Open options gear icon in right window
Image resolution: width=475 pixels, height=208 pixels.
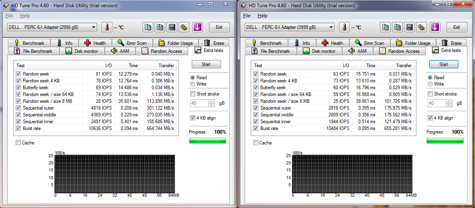421,27
